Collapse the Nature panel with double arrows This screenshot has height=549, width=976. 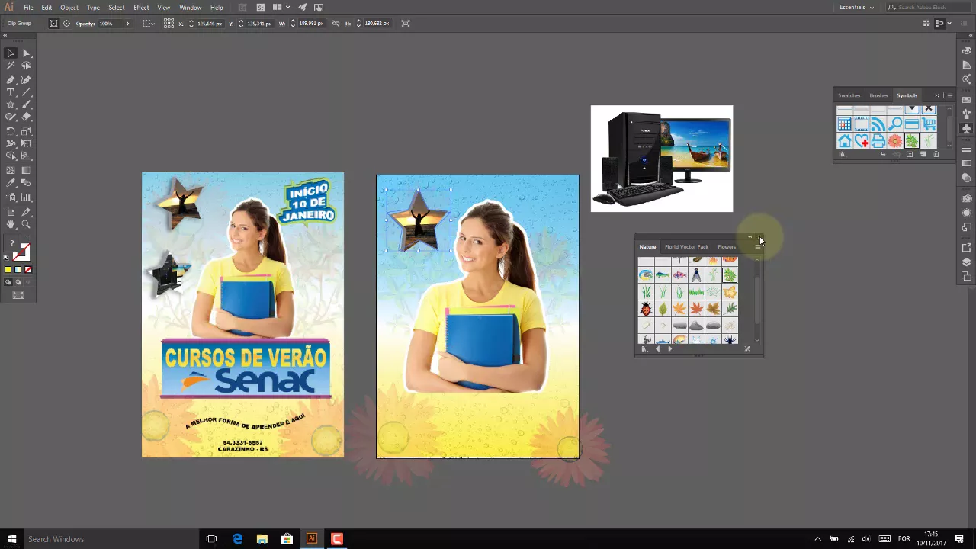(750, 237)
